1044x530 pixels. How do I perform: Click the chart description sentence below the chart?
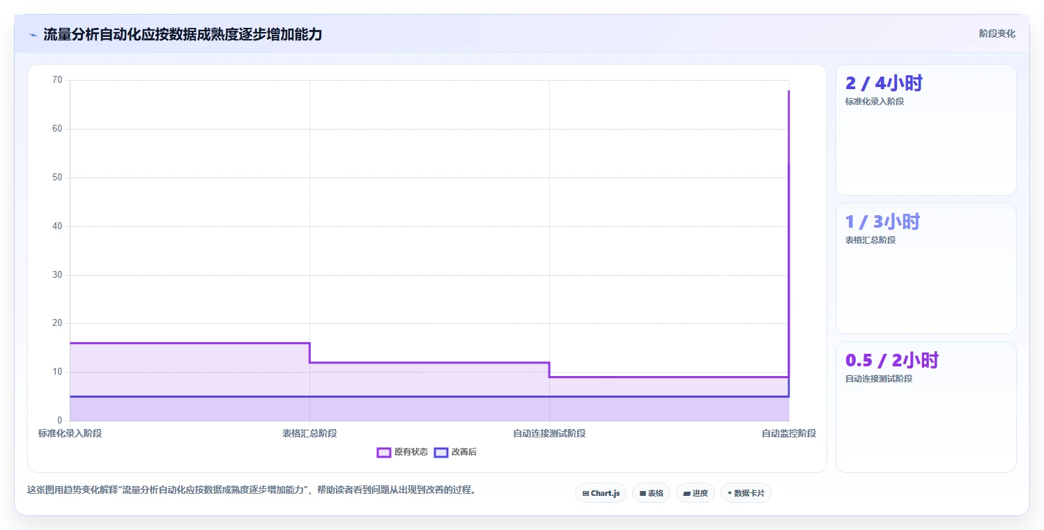[253, 490]
